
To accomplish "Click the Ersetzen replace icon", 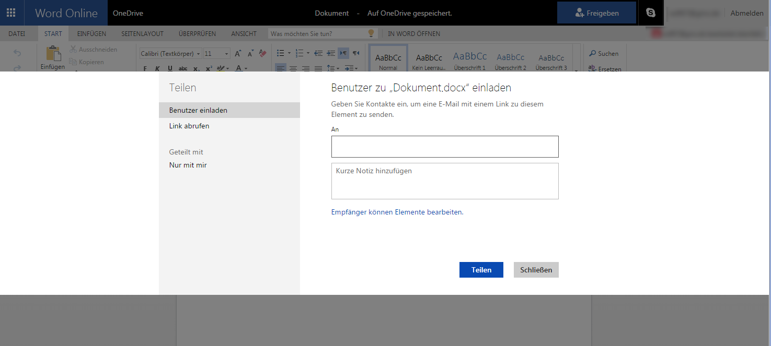I will 593,68.
